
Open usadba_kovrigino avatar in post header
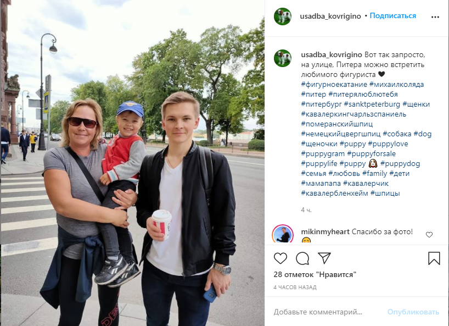coord(283,16)
